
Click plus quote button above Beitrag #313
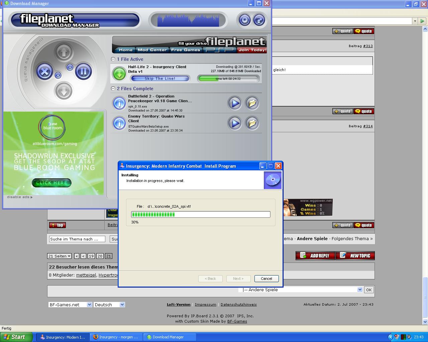point(342,31)
